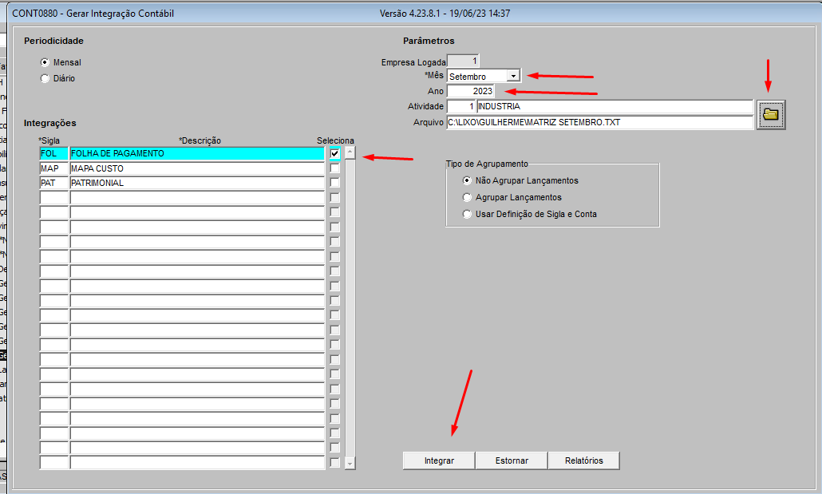Click the Integrar button
Screen dimensions: 822x494
[439, 460]
